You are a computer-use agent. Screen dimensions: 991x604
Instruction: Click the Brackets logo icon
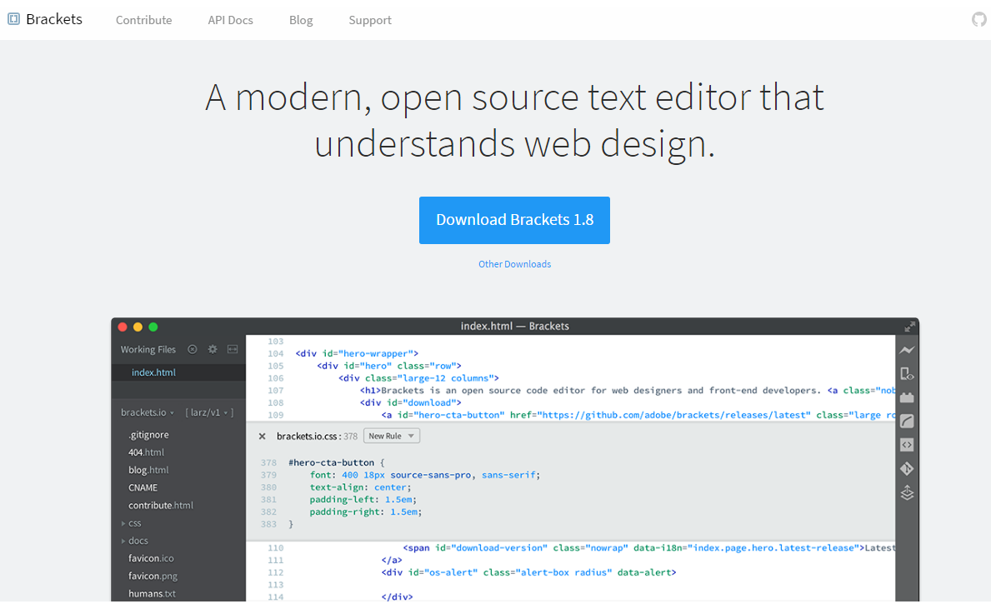[13, 18]
